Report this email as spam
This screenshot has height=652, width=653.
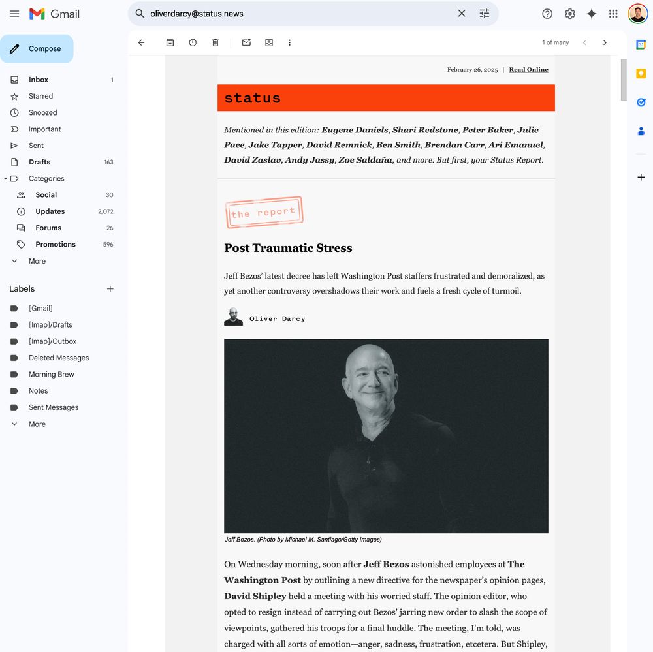(x=193, y=42)
